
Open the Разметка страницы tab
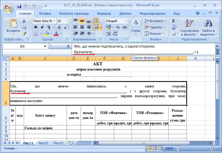click(x=74, y=13)
